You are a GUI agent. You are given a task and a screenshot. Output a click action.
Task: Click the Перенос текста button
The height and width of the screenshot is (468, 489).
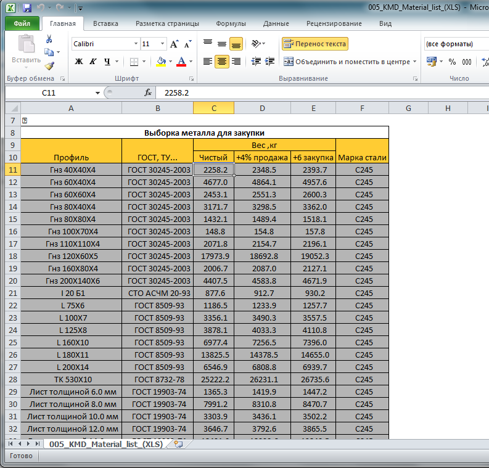click(315, 44)
